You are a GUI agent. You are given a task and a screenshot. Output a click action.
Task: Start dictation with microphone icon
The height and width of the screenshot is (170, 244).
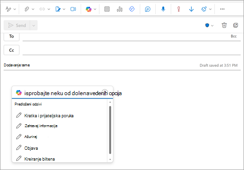[163, 9]
